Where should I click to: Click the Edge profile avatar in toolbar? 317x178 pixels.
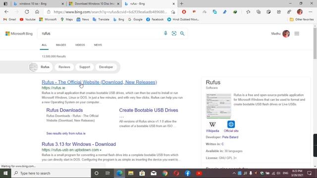click(x=300, y=12)
